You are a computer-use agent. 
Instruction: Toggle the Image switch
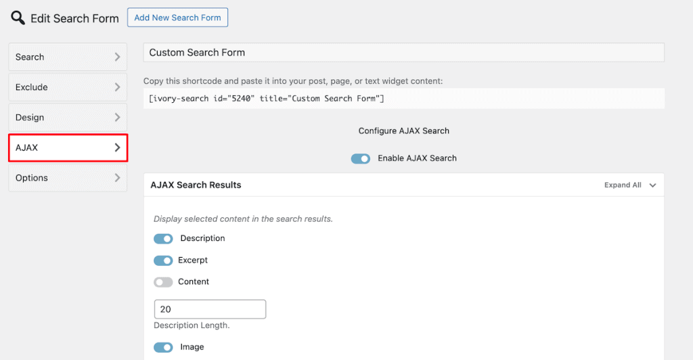(163, 347)
